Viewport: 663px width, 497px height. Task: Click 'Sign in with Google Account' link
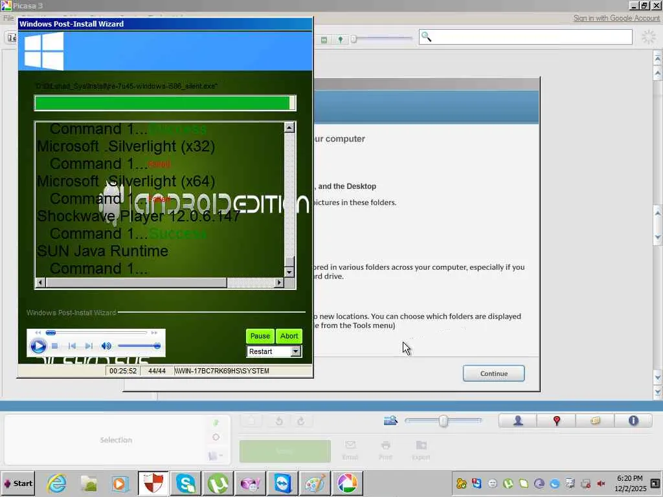[616, 18]
